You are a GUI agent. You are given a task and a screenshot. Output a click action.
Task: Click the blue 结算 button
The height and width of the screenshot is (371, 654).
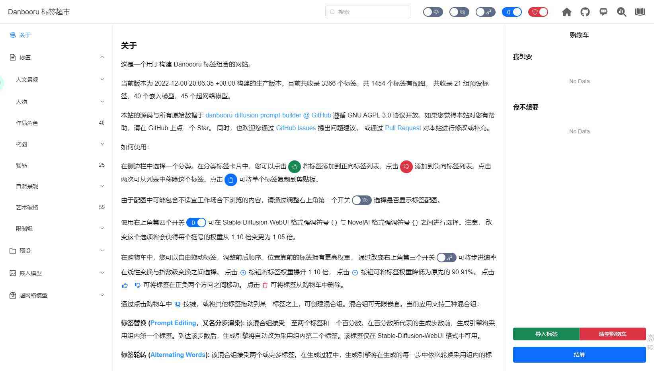[579, 355]
